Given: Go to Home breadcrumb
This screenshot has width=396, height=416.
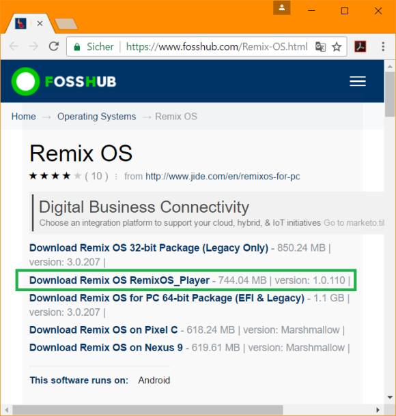Looking at the screenshot, I should click(23, 117).
